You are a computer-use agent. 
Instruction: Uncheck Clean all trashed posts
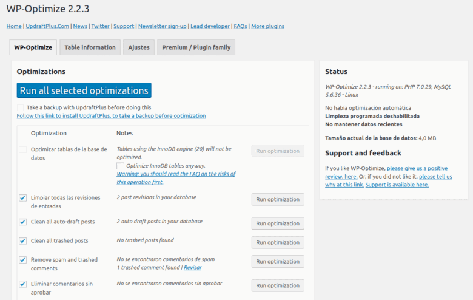pyautogui.click(x=22, y=241)
